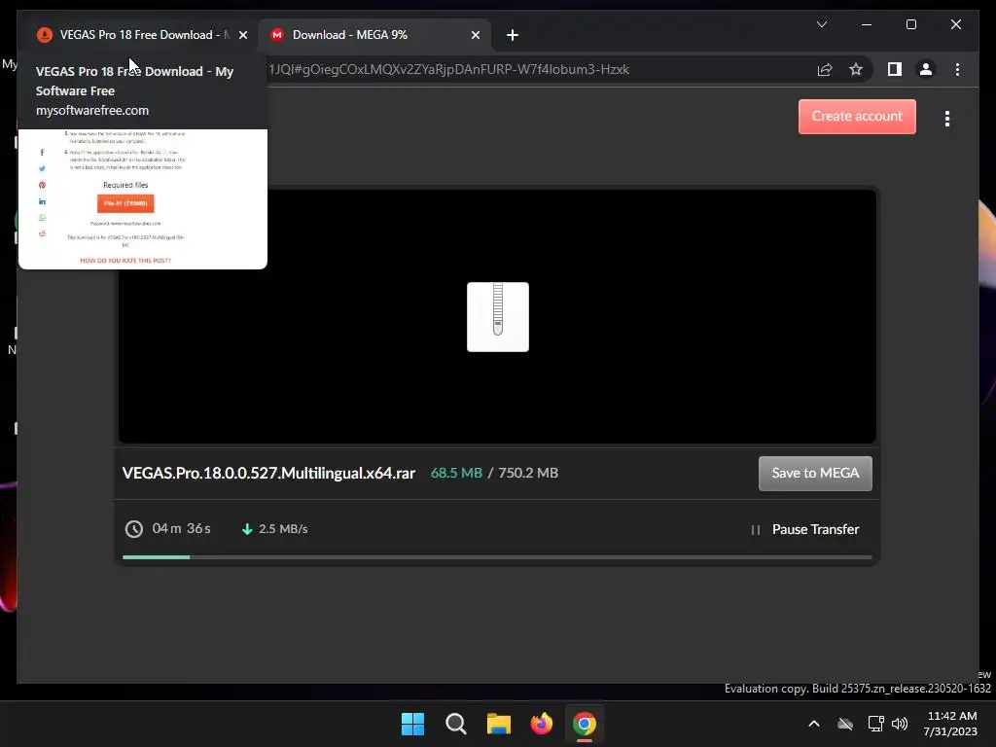
Task: Open a new browser tab
Action: tap(513, 35)
